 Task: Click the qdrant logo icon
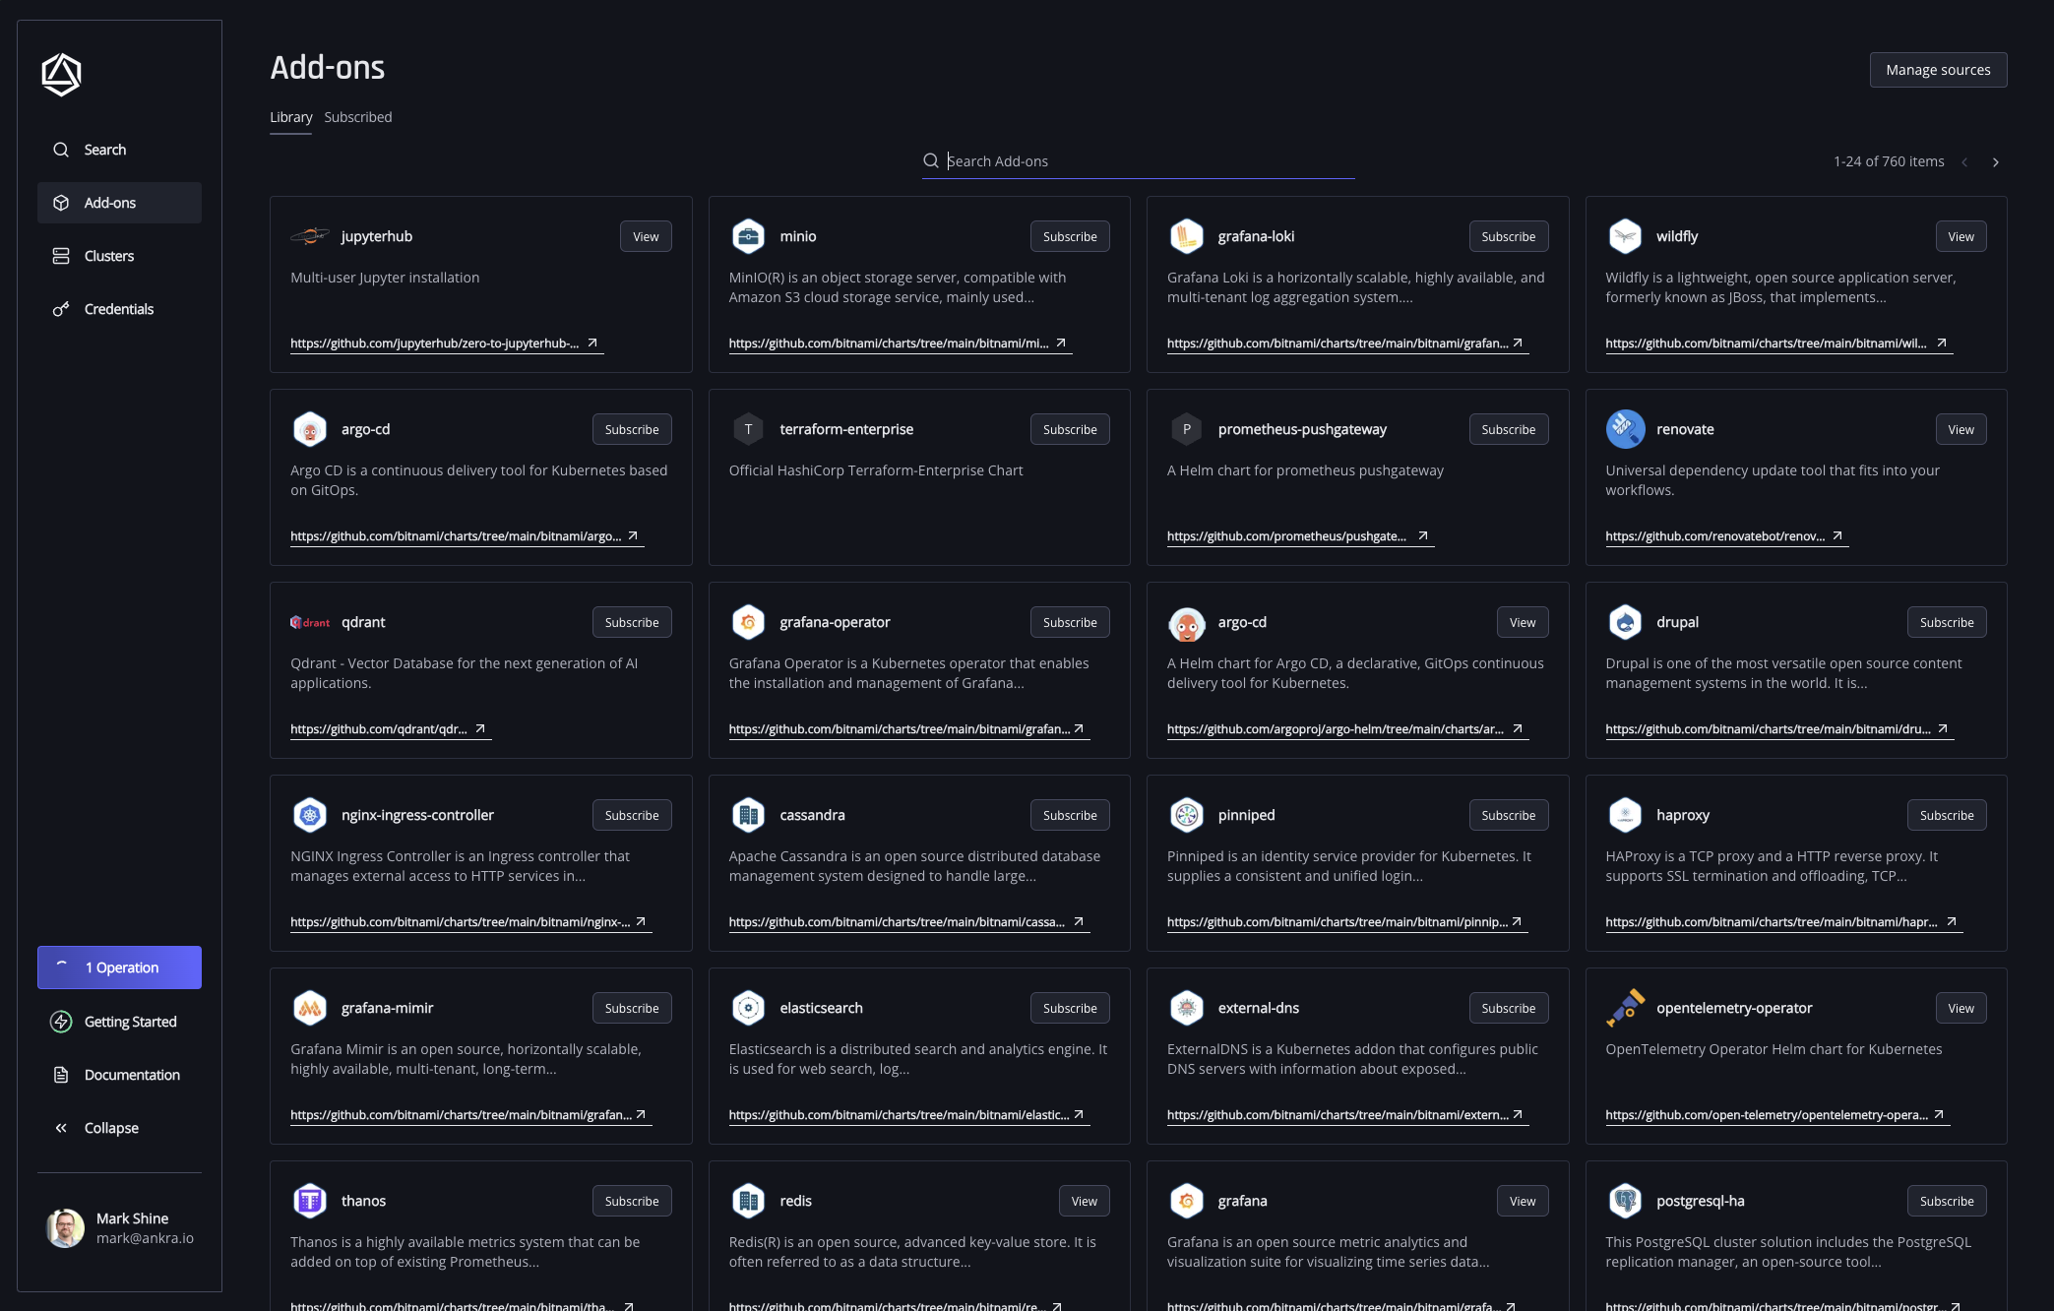click(x=310, y=622)
